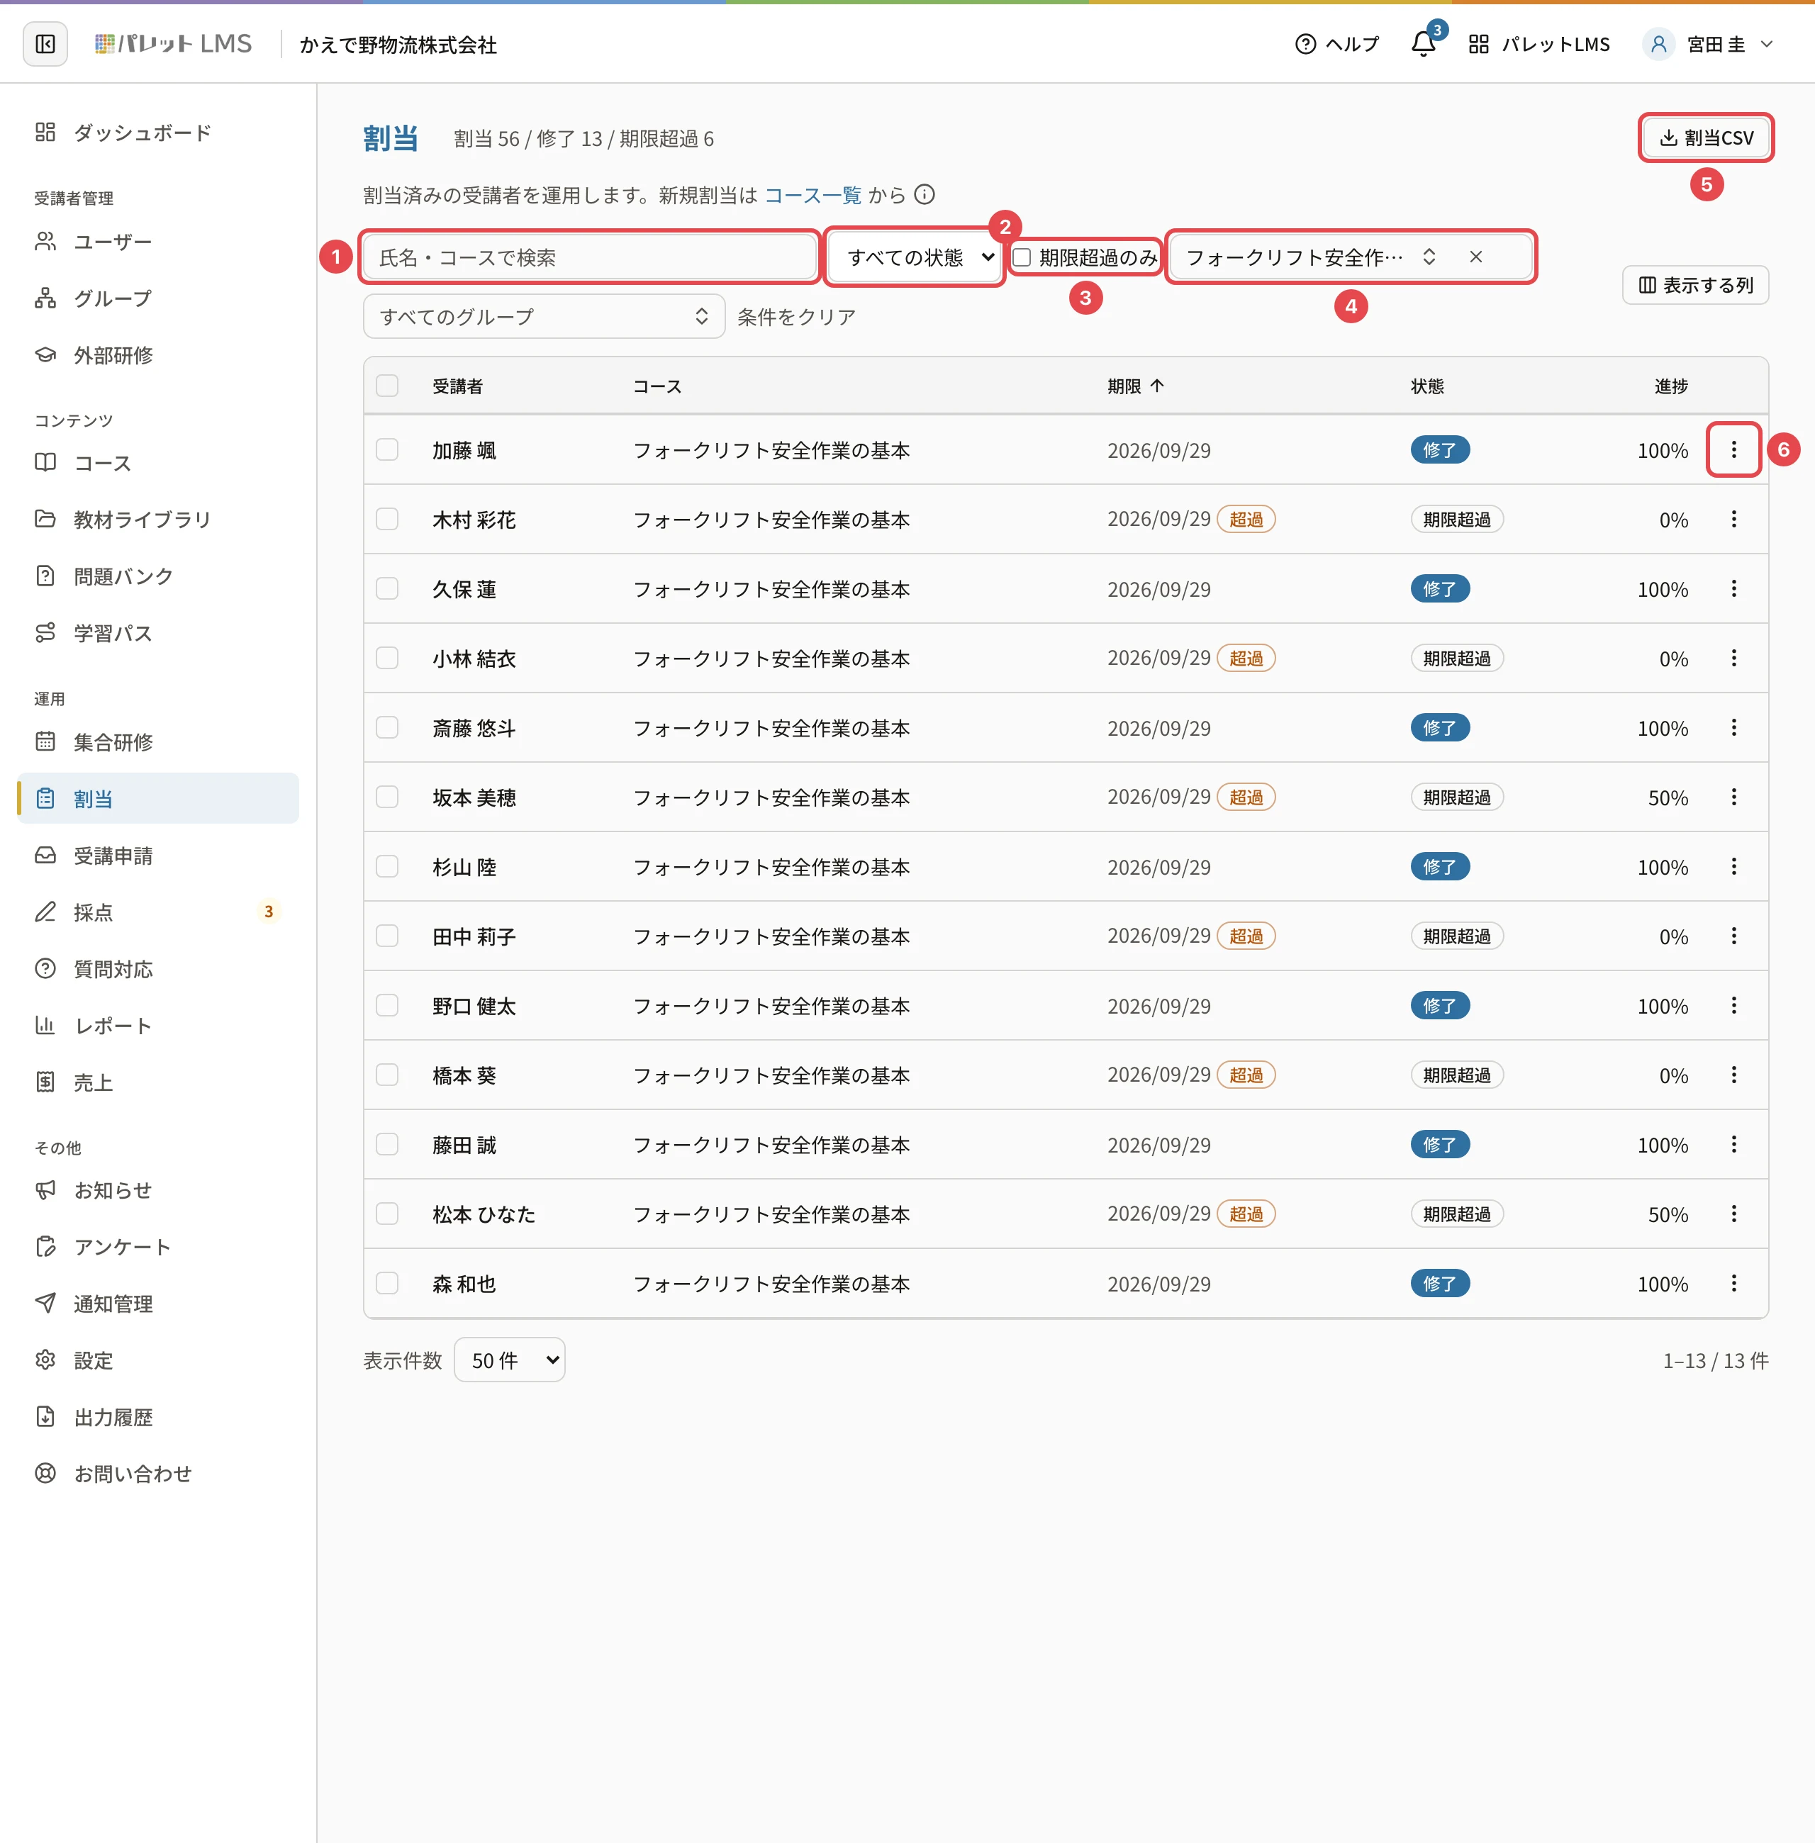1815x1843 pixels.
Task: Go to ダッシュボード in the sidebar
Action: pos(158,133)
